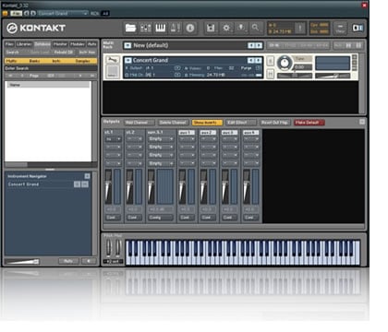Image resolution: width=388 pixels, height=332 pixels.
Task: Open the Browse folder icon in Kontakt toolbar
Action: point(130,28)
